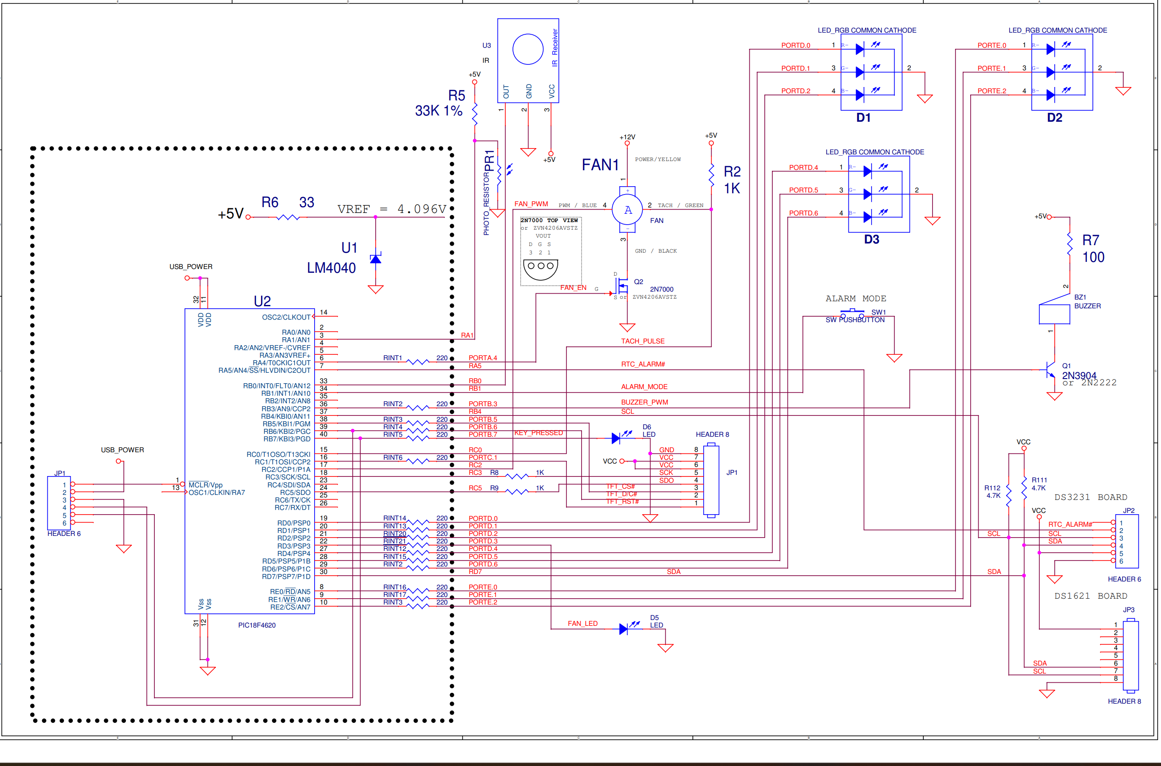
Task: Select the TFT_CS# net label
Action: tap(620, 487)
